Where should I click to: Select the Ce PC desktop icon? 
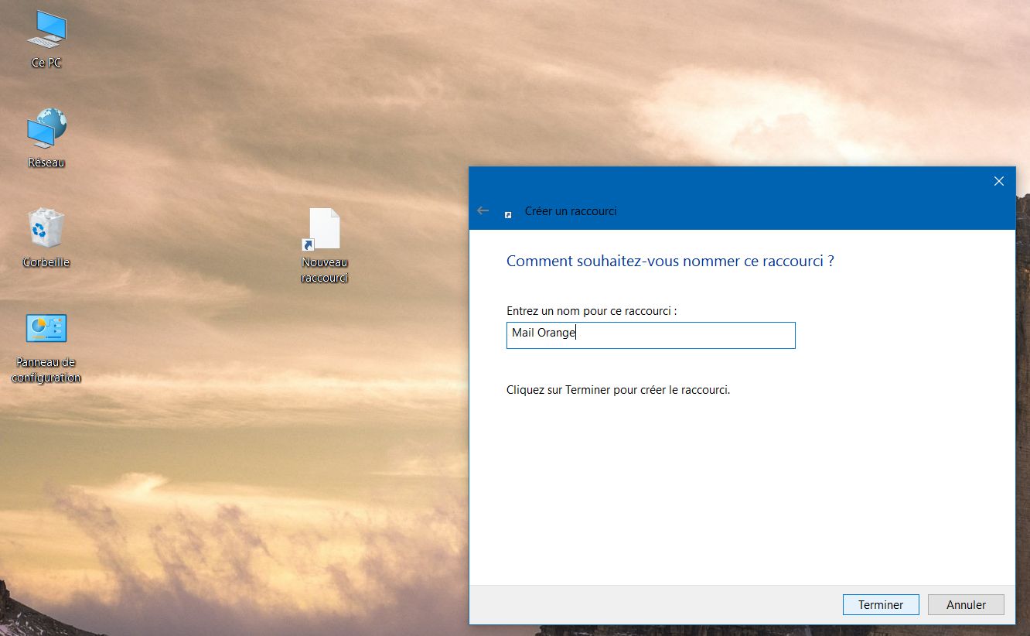point(46,29)
